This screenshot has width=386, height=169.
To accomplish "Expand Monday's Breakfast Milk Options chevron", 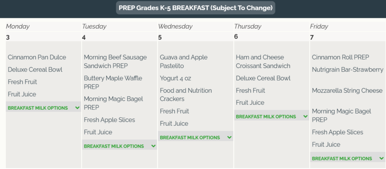I will 77,108.
